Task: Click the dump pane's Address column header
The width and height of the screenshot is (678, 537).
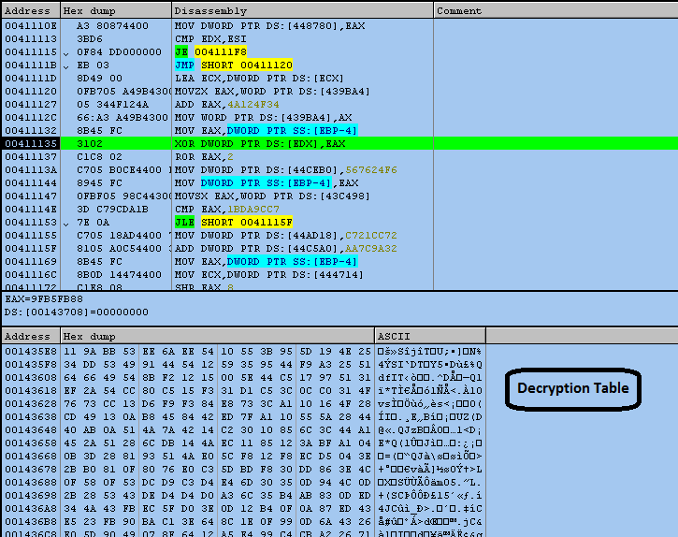Action: point(31,336)
